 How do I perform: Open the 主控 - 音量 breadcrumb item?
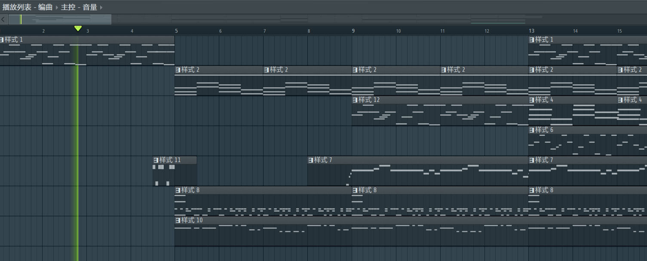(79, 7)
